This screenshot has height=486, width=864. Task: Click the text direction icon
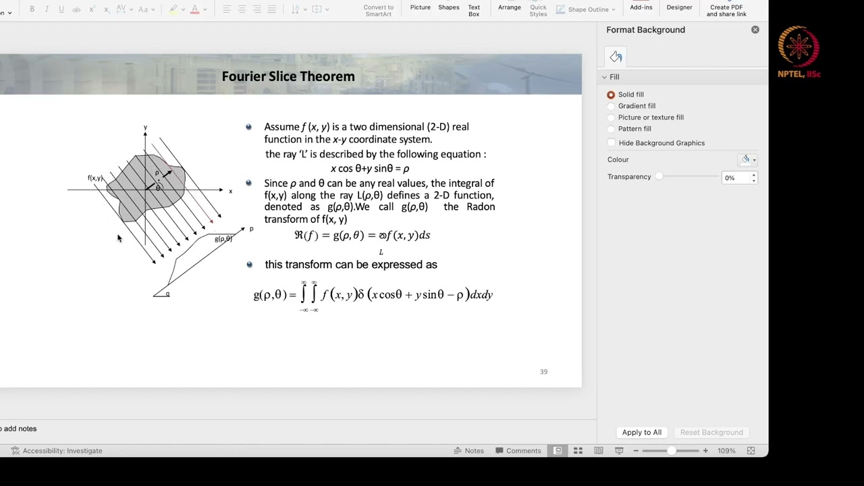(296, 9)
